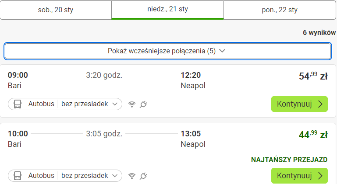Viewport: 337px width, 184px height.
Task: Continue with the 54,99 zł trip
Action: tap(299, 104)
